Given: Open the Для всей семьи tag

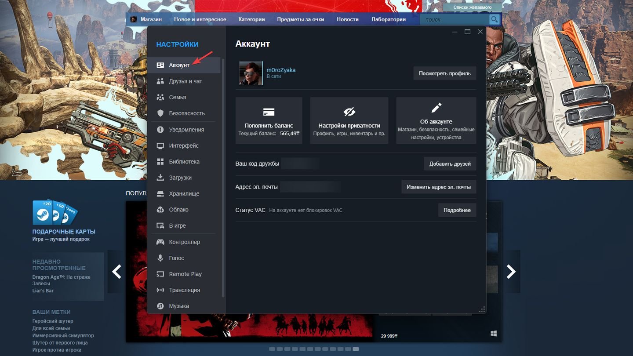Looking at the screenshot, I should [x=51, y=328].
